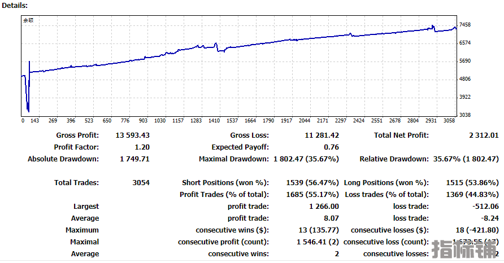Click Long Positions value 1515 (53.86%)

point(472,183)
